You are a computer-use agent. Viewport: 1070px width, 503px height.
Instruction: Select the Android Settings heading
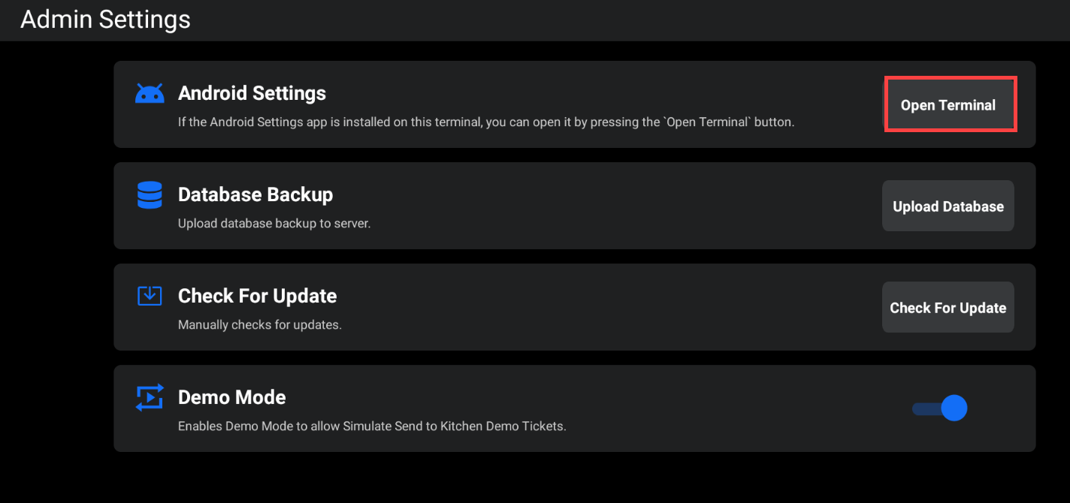click(252, 93)
